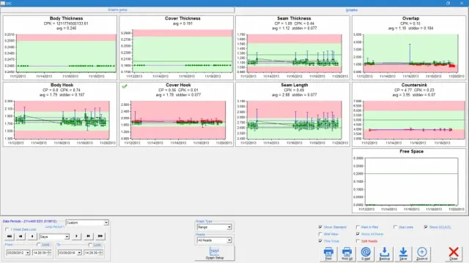
Task: Click the Save icon button
Action: [403, 254]
